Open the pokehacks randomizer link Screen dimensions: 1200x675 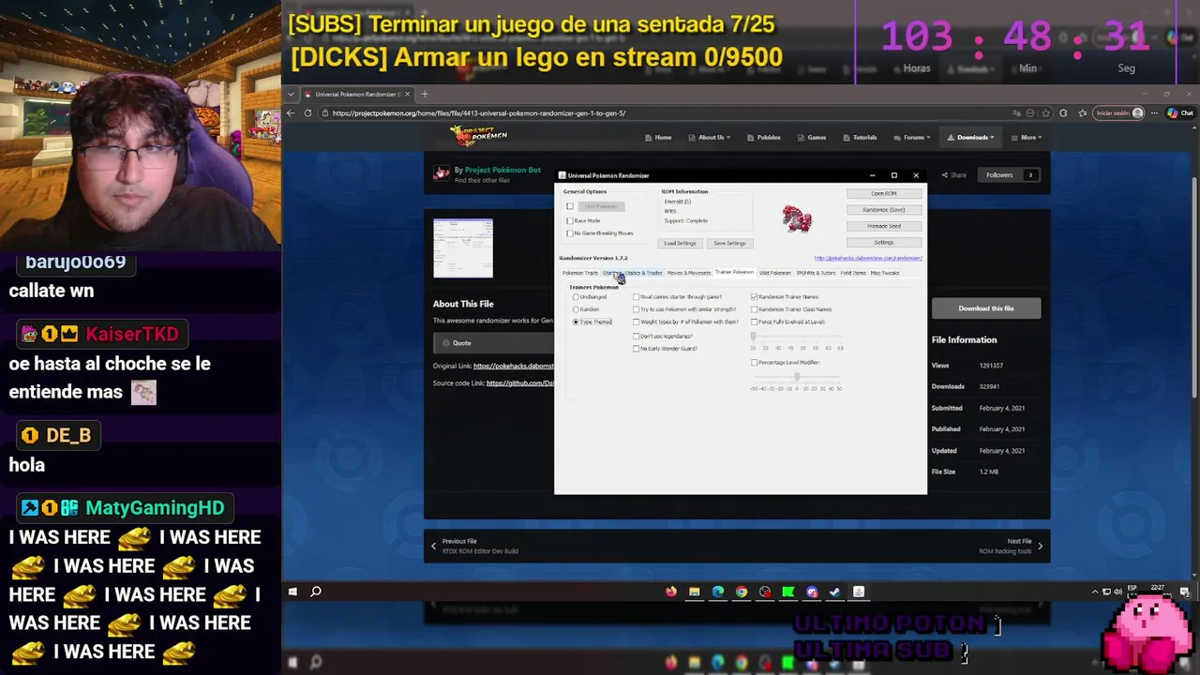click(x=868, y=258)
